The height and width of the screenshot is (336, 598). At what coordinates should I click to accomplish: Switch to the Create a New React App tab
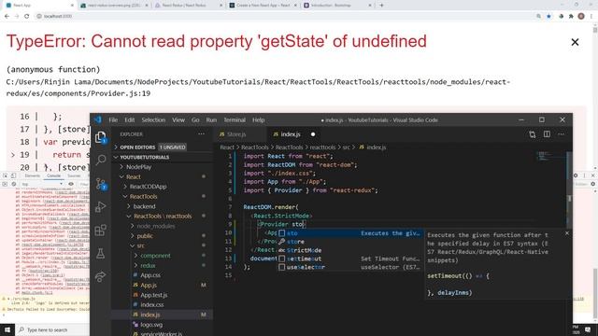point(263,6)
